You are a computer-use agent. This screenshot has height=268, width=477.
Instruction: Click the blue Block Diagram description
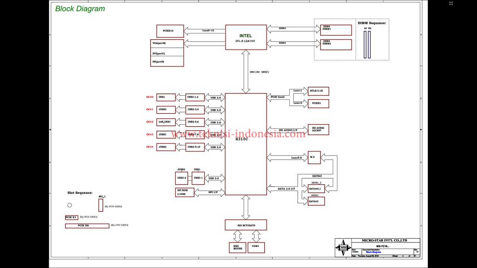(373, 252)
